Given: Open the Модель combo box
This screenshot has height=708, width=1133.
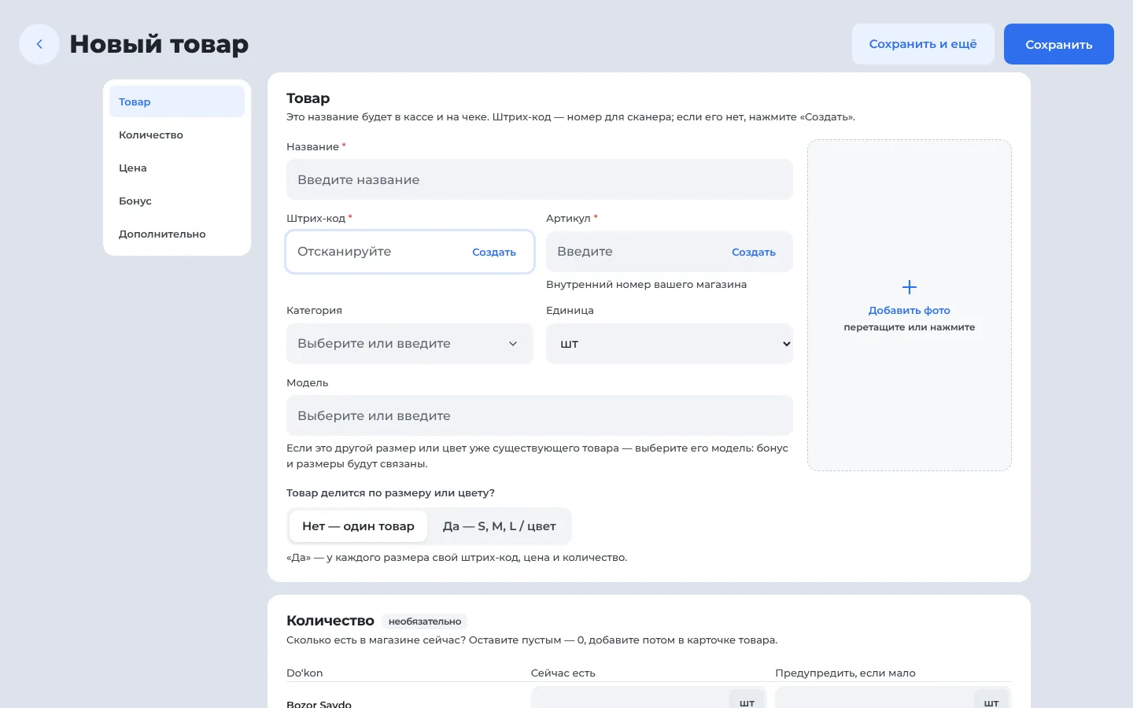Looking at the screenshot, I should click(x=540, y=415).
